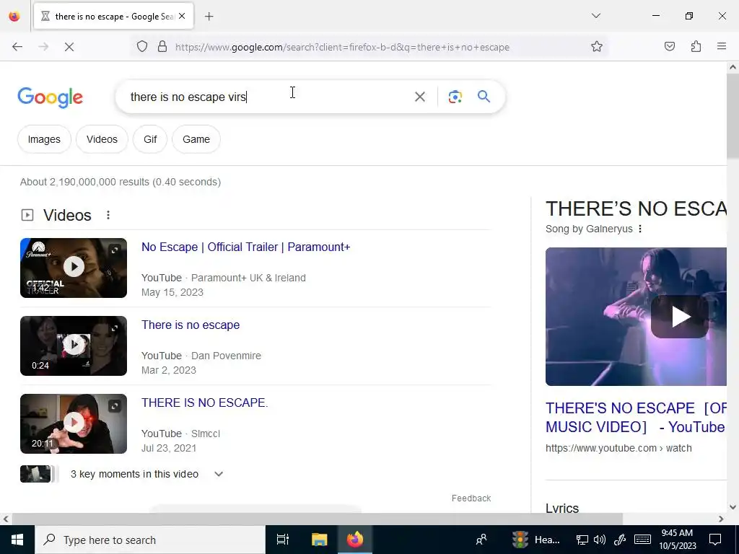Expand the Paramount+ thumbnail preview icon

click(x=115, y=250)
